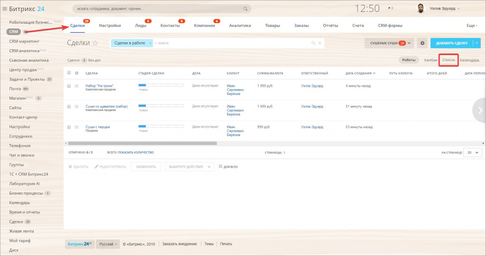Image resolution: width=486 pixels, height=256 pixels.
Task: Open the hamburger main menu icon
Action: click(x=5, y=9)
